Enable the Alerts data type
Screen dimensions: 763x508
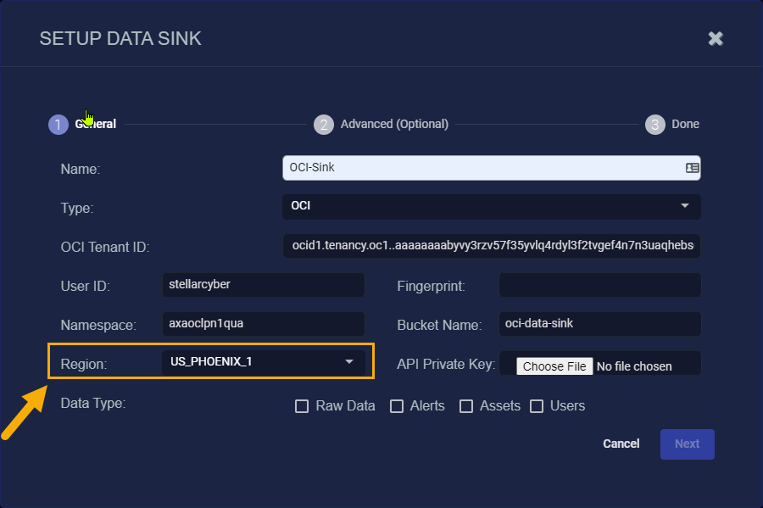coord(397,406)
